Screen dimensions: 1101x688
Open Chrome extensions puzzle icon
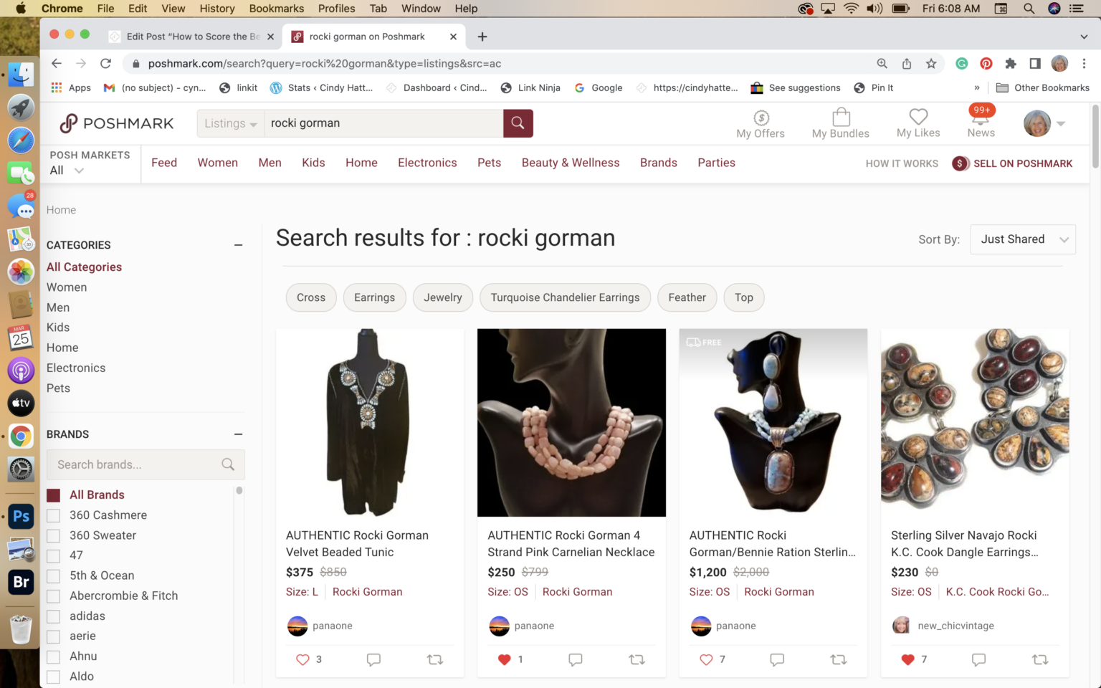pyautogui.click(x=1011, y=64)
